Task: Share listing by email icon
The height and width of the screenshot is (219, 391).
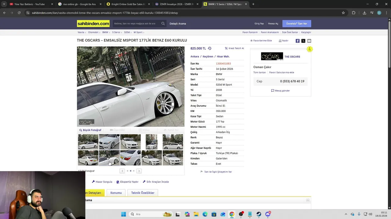Action: 309,41
